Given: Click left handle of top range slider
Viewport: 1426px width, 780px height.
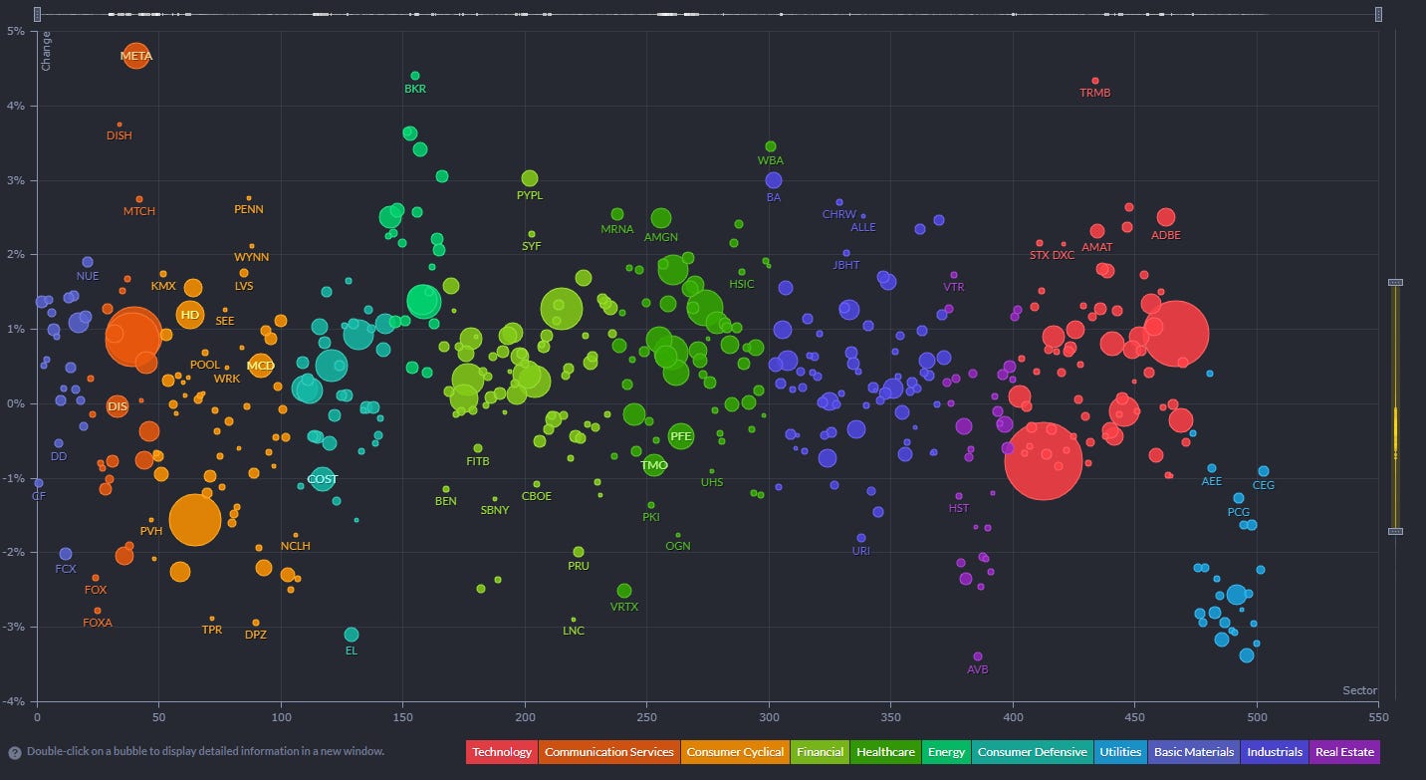Looking at the screenshot, I should coord(37,14).
